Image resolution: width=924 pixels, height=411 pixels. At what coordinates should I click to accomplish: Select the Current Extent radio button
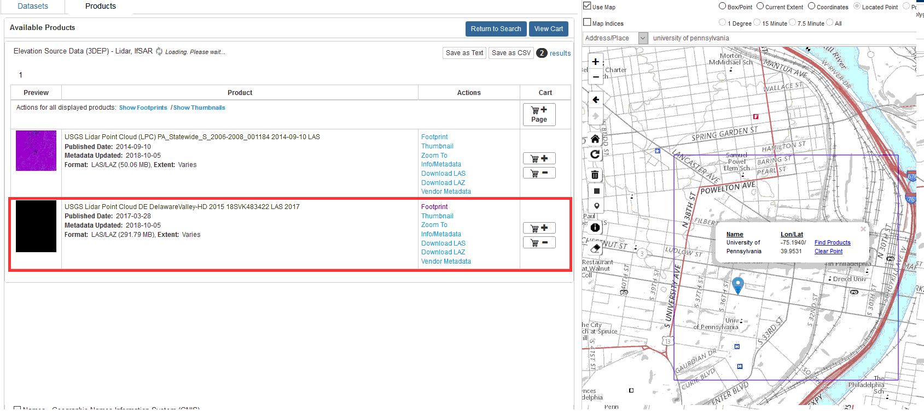pos(760,6)
